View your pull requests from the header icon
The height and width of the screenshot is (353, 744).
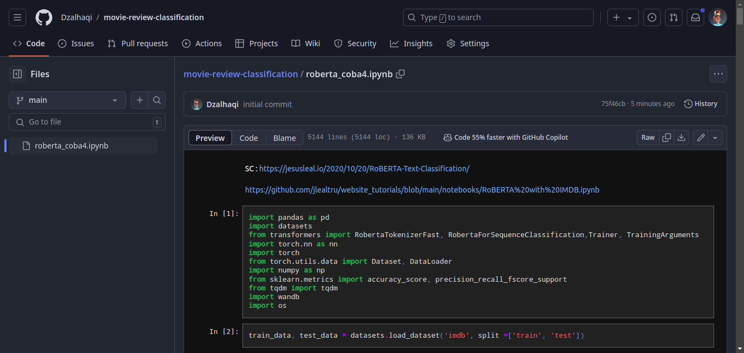pos(674,17)
